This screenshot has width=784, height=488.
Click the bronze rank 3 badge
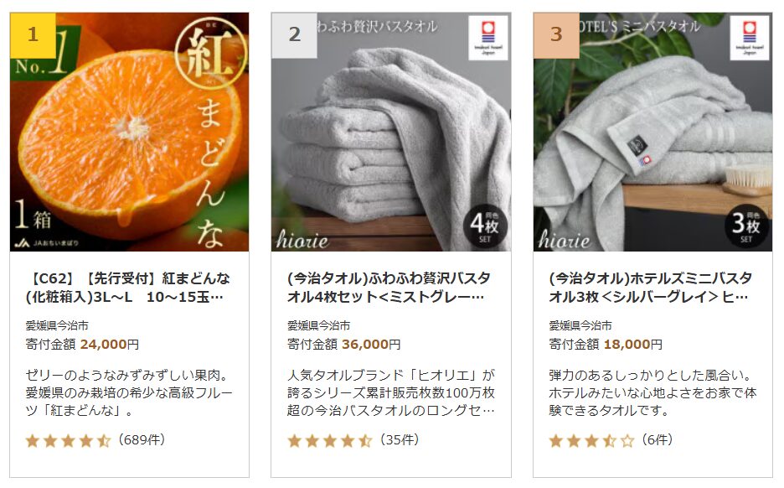[x=556, y=35]
